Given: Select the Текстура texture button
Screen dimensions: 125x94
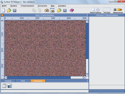Looking at the screenshot, I should (107, 11).
